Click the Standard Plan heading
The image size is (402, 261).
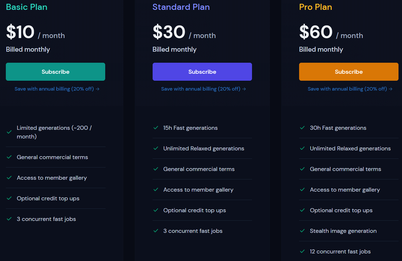[181, 7]
